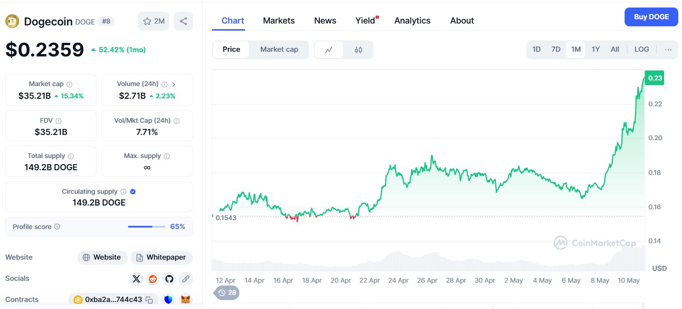Click the Buy DOGE button
Screen dimensions: 682x309
[651, 16]
